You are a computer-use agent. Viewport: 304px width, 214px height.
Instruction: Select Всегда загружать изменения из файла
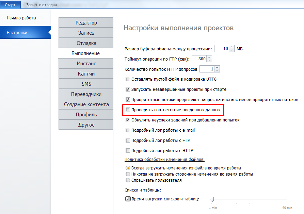click(128, 168)
